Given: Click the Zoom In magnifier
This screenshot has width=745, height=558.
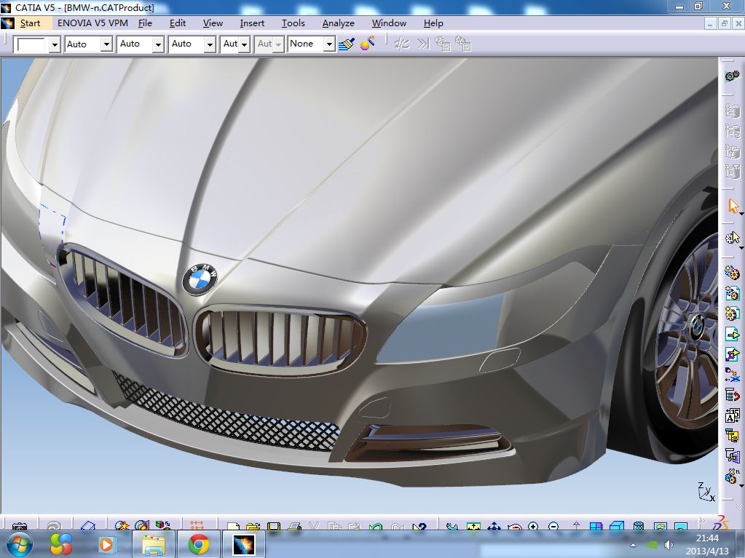Looking at the screenshot, I should point(533,526).
